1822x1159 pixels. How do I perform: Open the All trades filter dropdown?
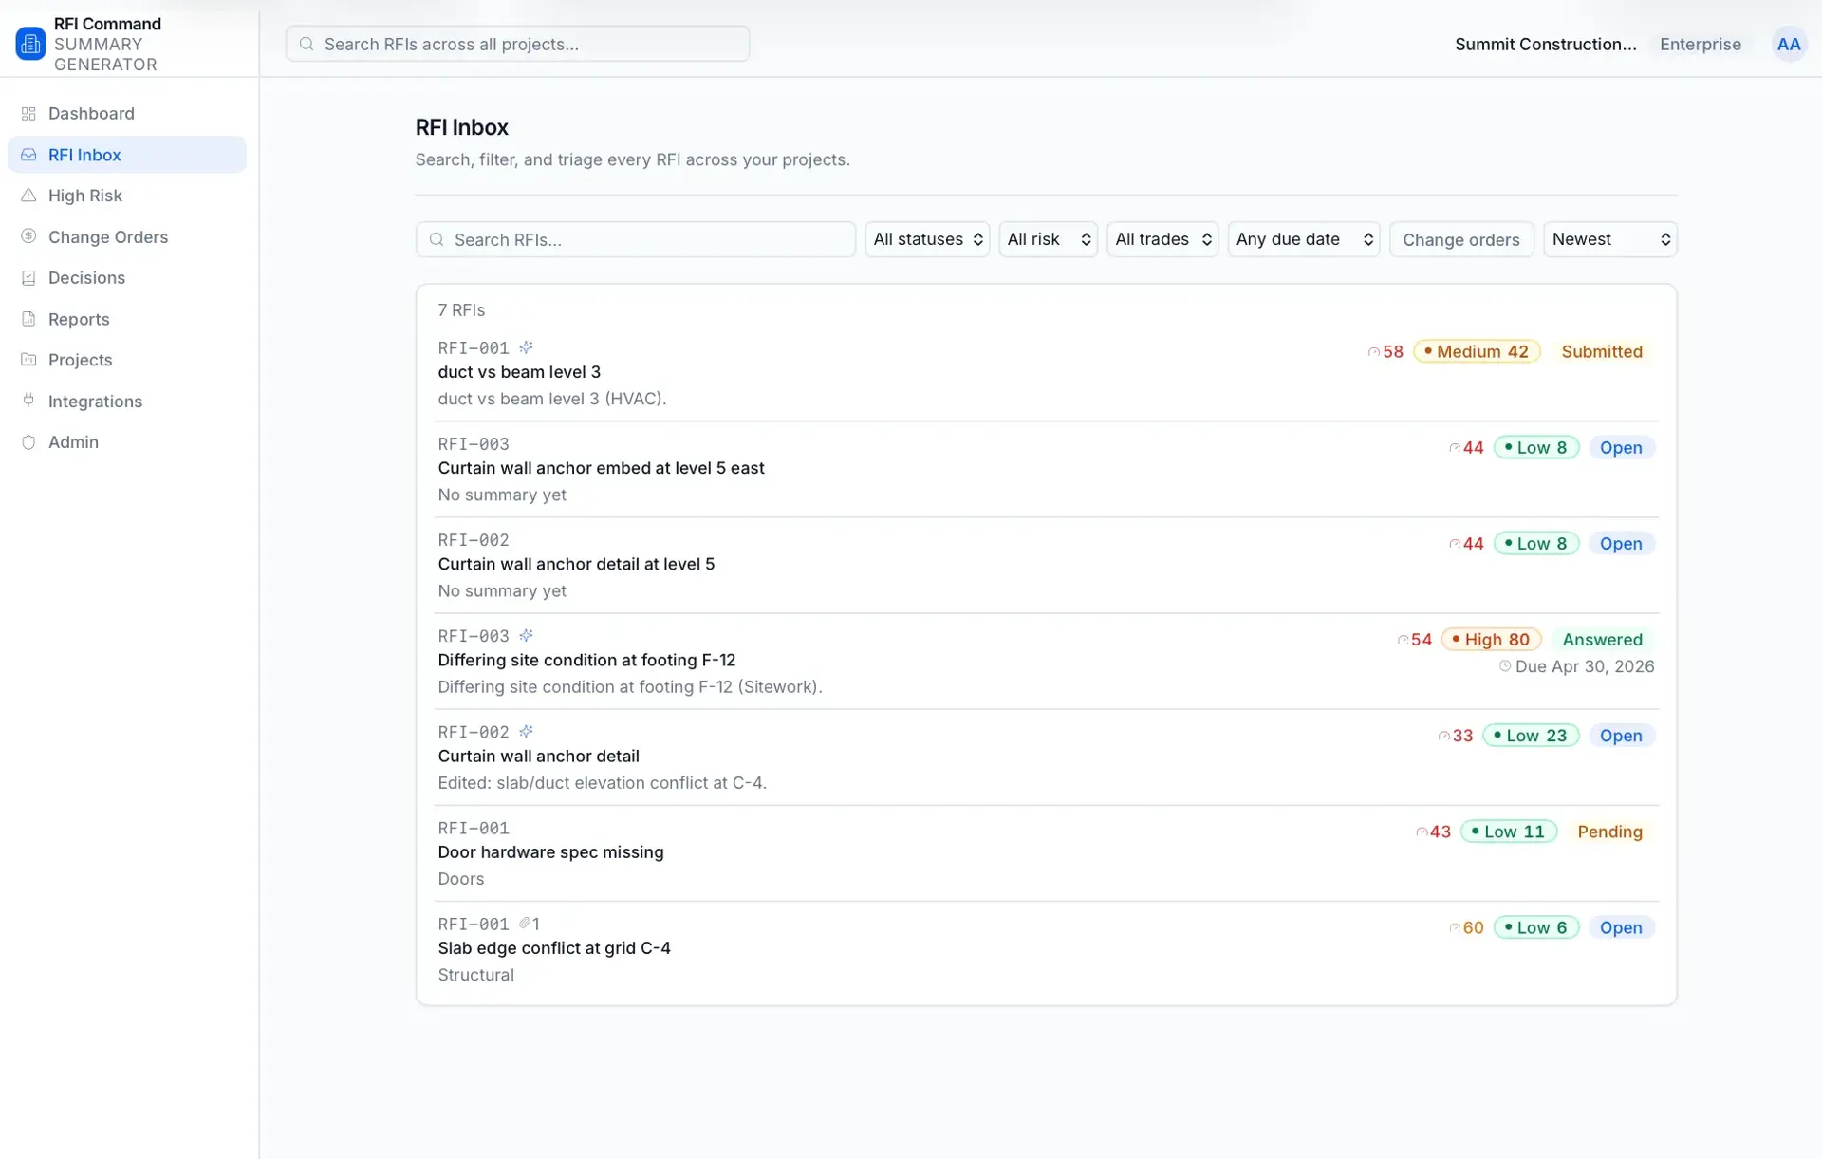point(1162,239)
